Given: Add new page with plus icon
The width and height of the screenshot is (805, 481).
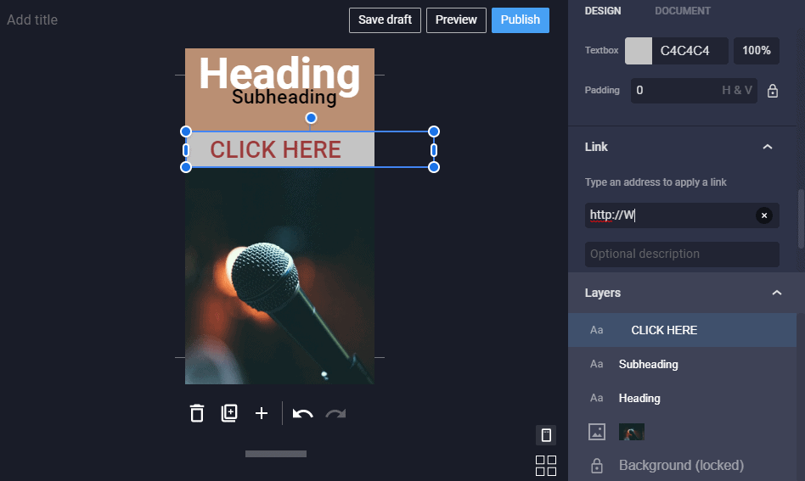Looking at the screenshot, I should (262, 413).
